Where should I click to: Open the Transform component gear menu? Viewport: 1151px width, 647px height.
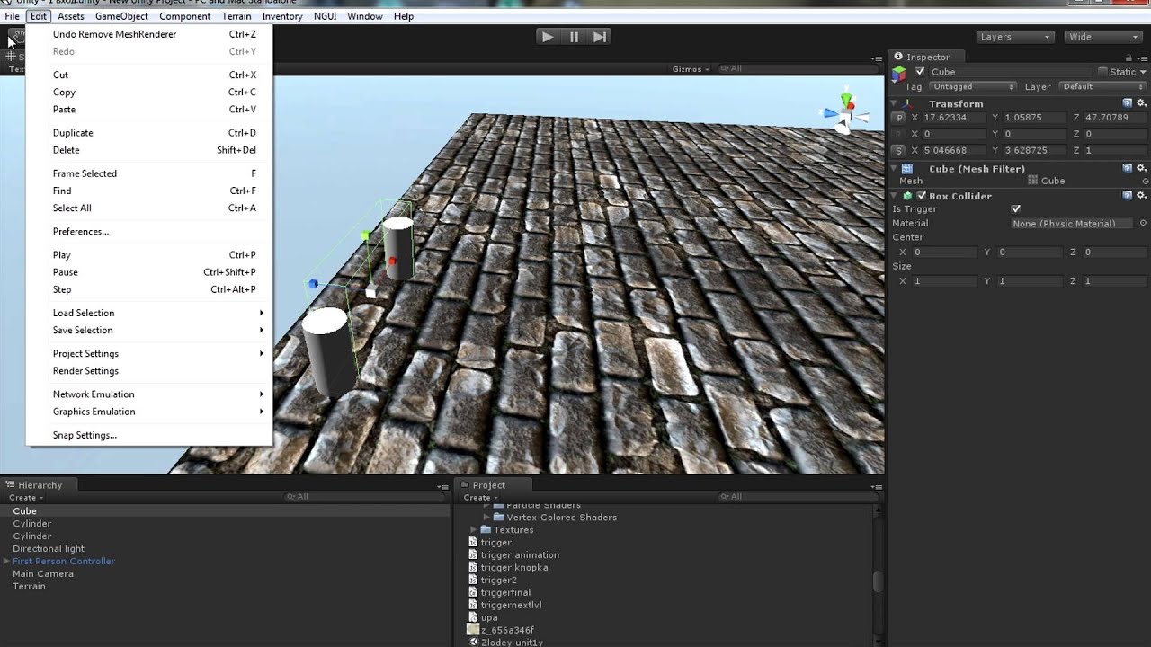click(x=1142, y=103)
